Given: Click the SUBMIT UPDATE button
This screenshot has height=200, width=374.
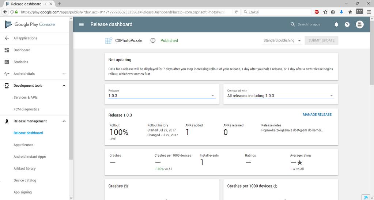Looking at the screenshot, I should [321, 40].
